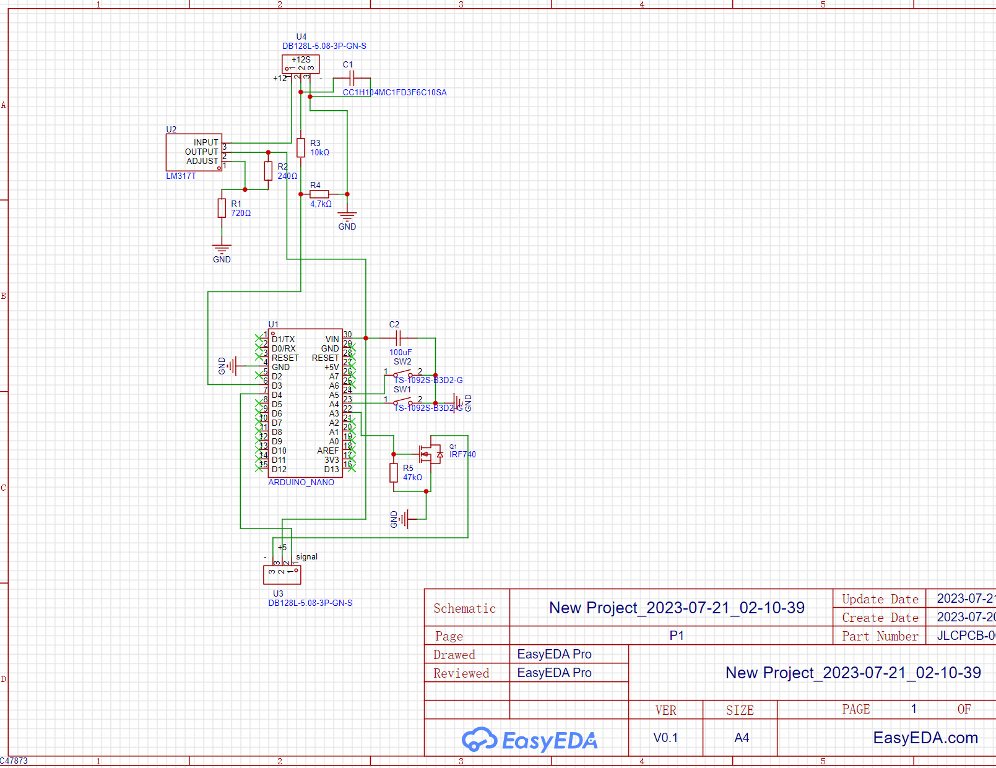Click the SW2 designator label
Viewport: 996px width, 768px height.
coord(402,361)
